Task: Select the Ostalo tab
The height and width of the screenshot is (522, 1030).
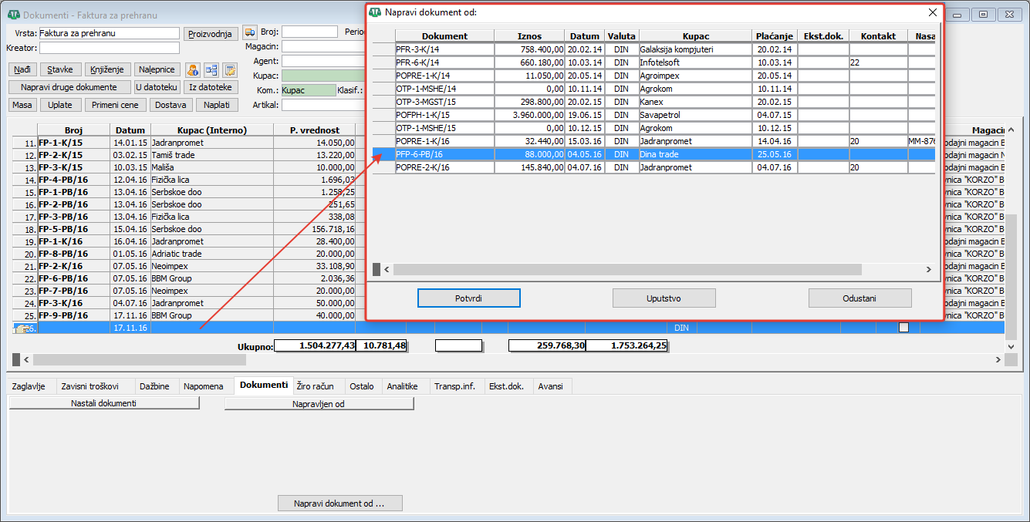Action: [x=362, y=386]
